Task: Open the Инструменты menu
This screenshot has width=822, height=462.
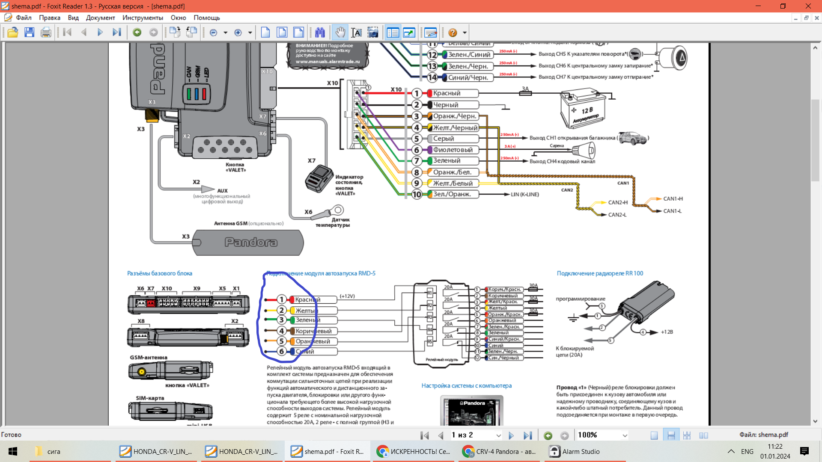Action: pyautogui.click(x=143, y=18)
